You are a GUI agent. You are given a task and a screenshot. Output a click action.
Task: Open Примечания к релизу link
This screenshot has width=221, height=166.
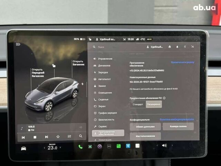click(x=183, y=62)
